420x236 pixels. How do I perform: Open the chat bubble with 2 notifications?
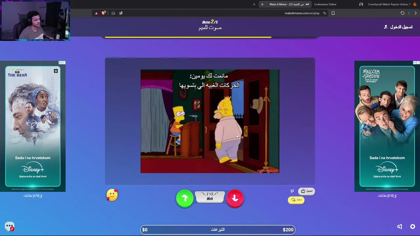coord(10,226)
